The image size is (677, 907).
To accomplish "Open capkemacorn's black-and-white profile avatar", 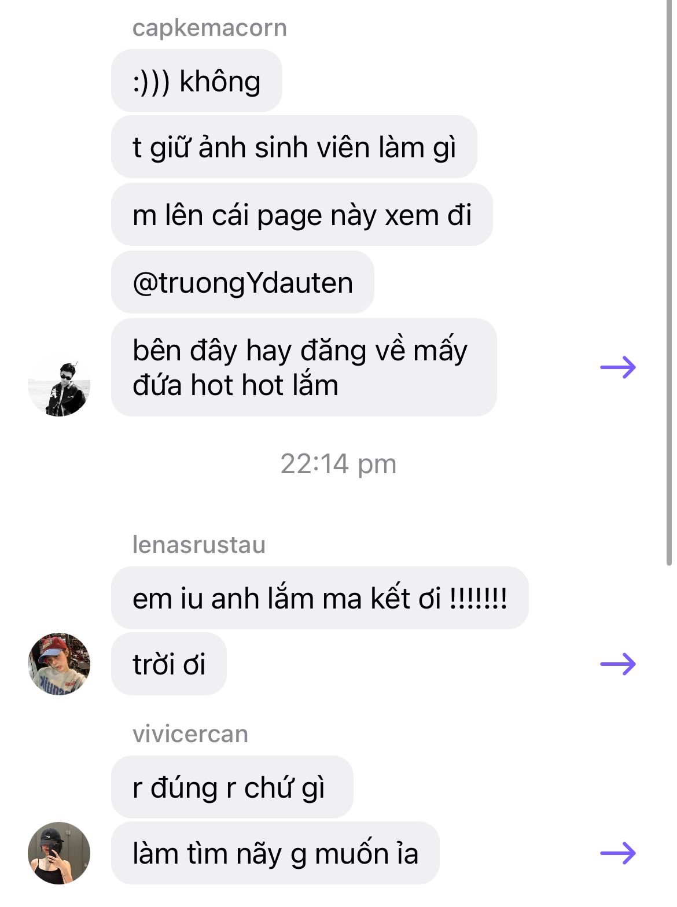I will point(59,385).
